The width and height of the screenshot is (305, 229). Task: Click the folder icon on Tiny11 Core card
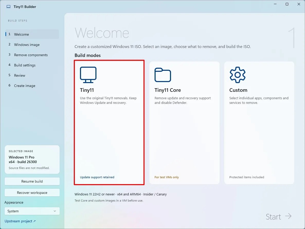163,75
